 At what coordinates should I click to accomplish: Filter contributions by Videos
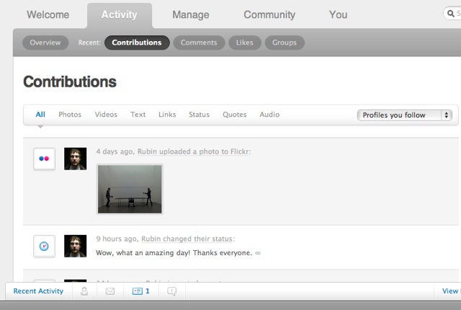point(106,115)
